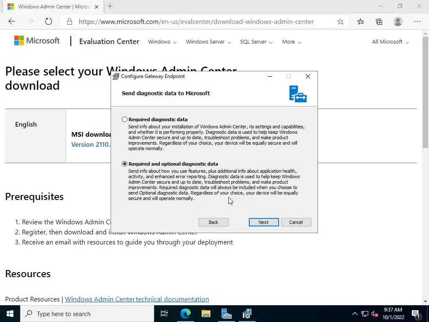This screenshot has height=322, width=429.
Task: Click the network tray icon
Action: (365, 314)
